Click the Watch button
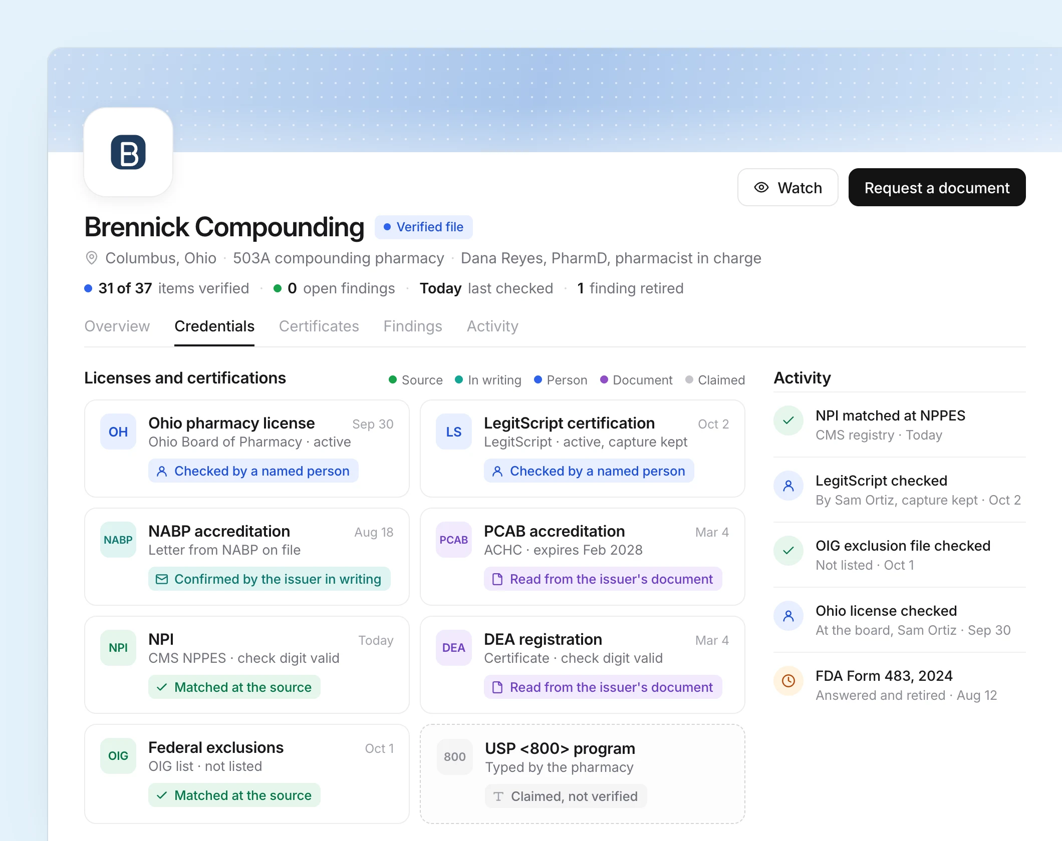The width and height of the screenshot is (1062, 841). tap(787, 187)
